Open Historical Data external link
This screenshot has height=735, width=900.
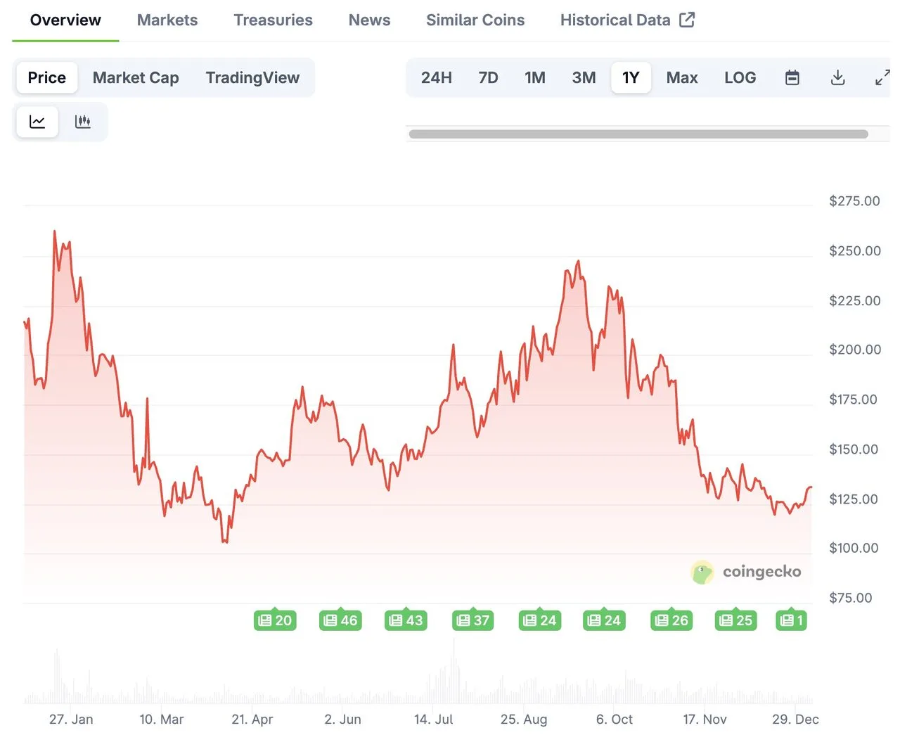point(627,20)
